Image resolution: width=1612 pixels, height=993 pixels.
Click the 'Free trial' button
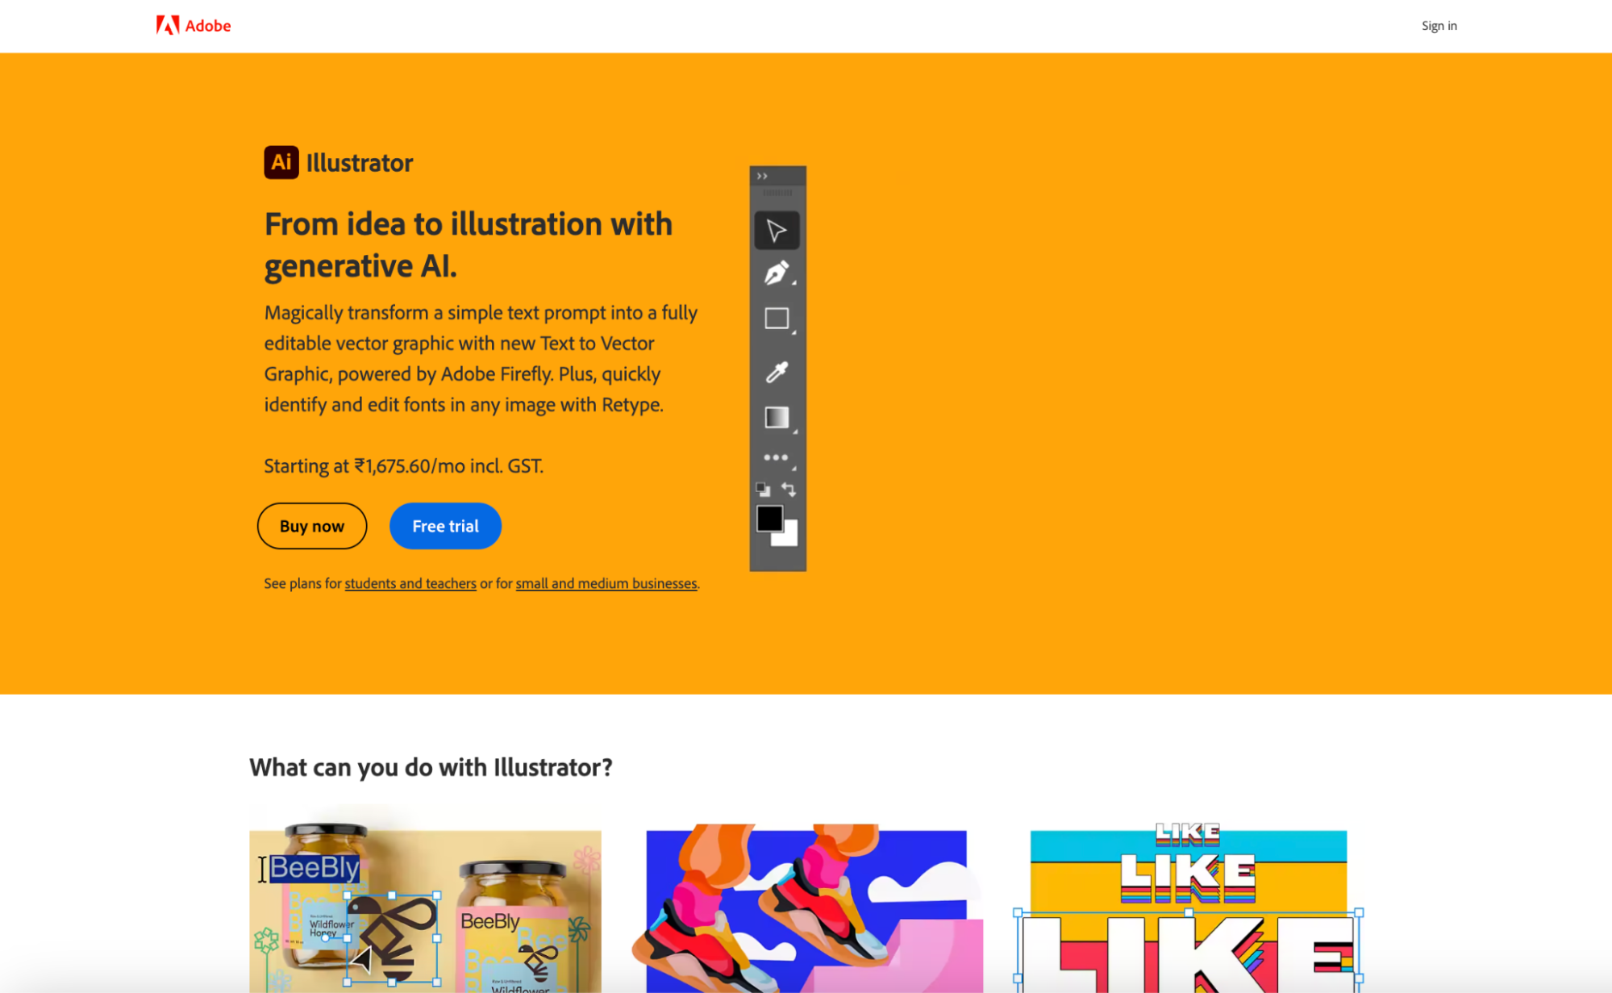click(444, 527)
